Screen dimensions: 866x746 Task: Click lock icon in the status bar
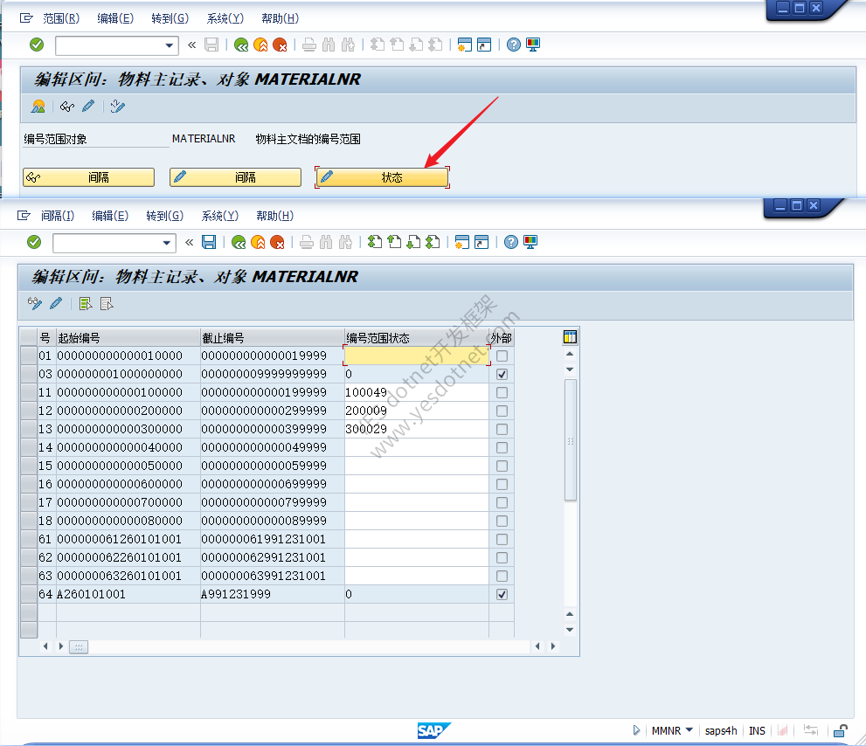[x=840, y=730]
